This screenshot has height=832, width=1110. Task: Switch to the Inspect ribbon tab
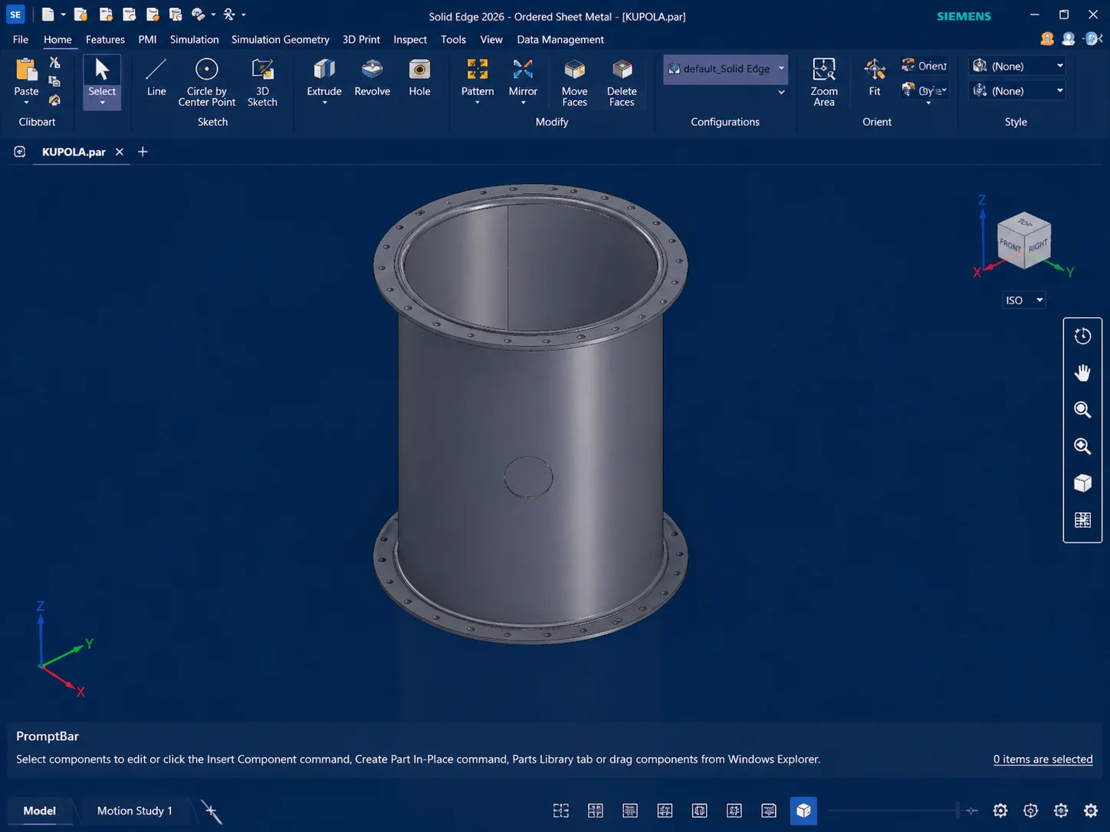pyautogui.click(x=410, y=39)
